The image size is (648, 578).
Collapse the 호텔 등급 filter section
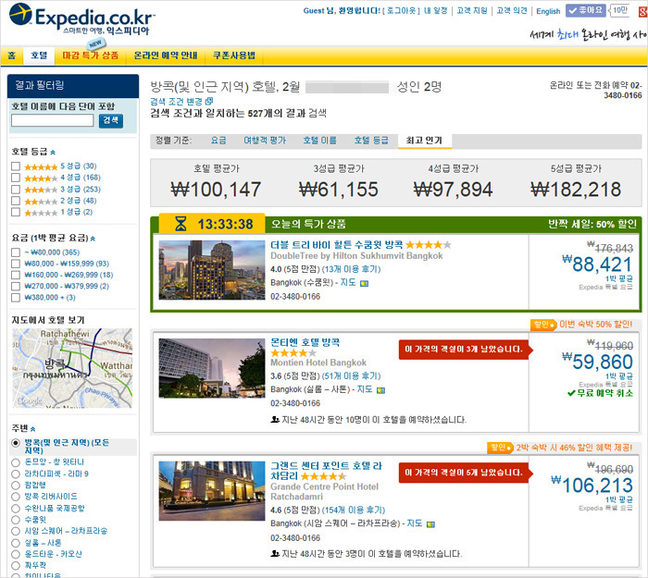point(53,153)
